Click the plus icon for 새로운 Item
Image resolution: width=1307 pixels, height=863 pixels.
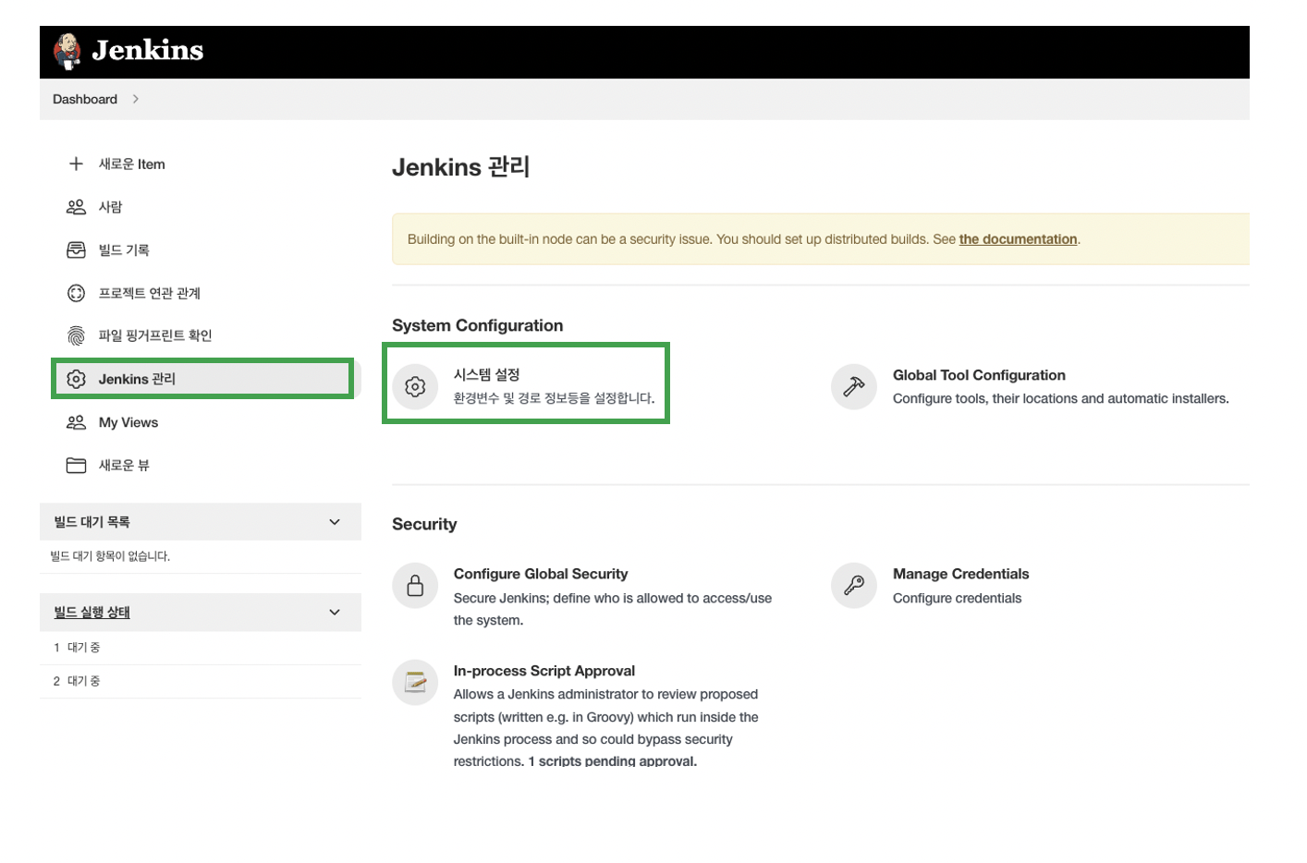[76, 164]
